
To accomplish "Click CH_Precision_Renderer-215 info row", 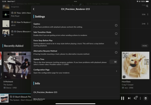I will (x=75, y=92).
